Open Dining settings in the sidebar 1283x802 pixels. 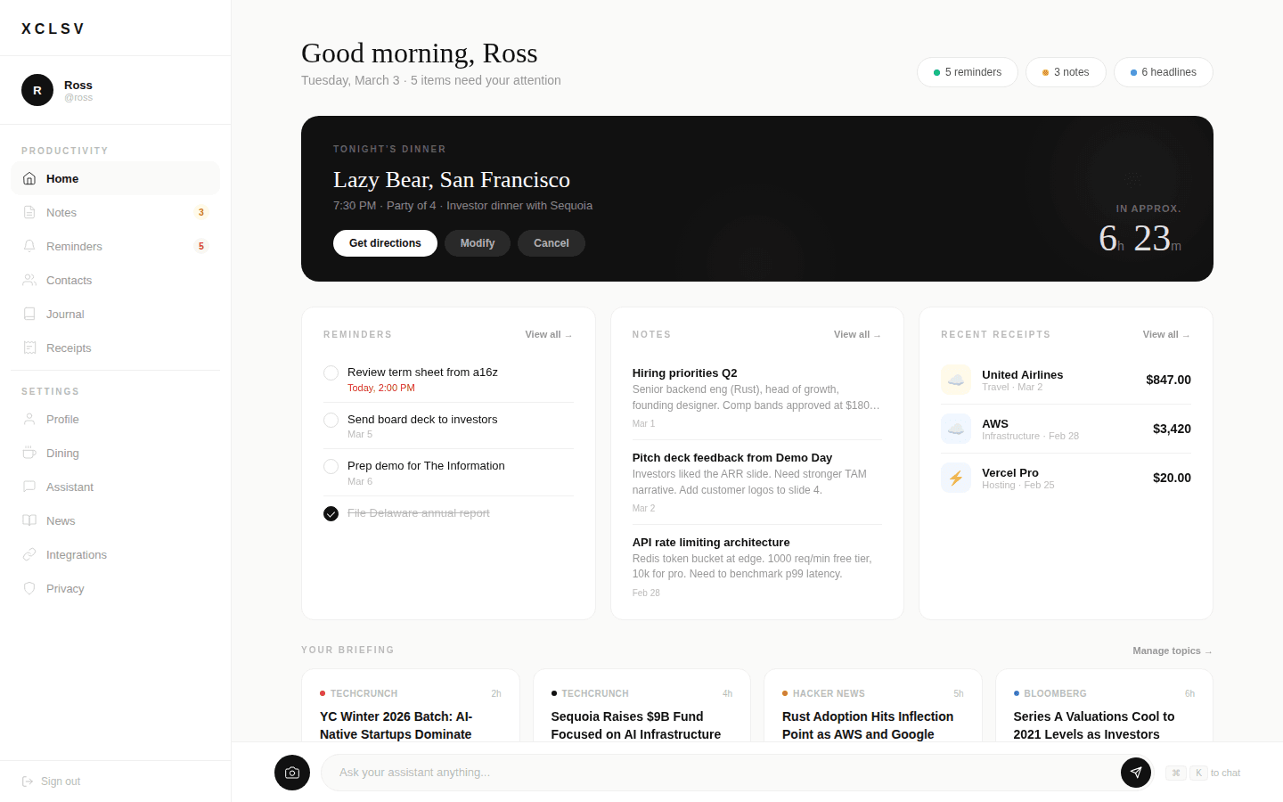(62, 454)
